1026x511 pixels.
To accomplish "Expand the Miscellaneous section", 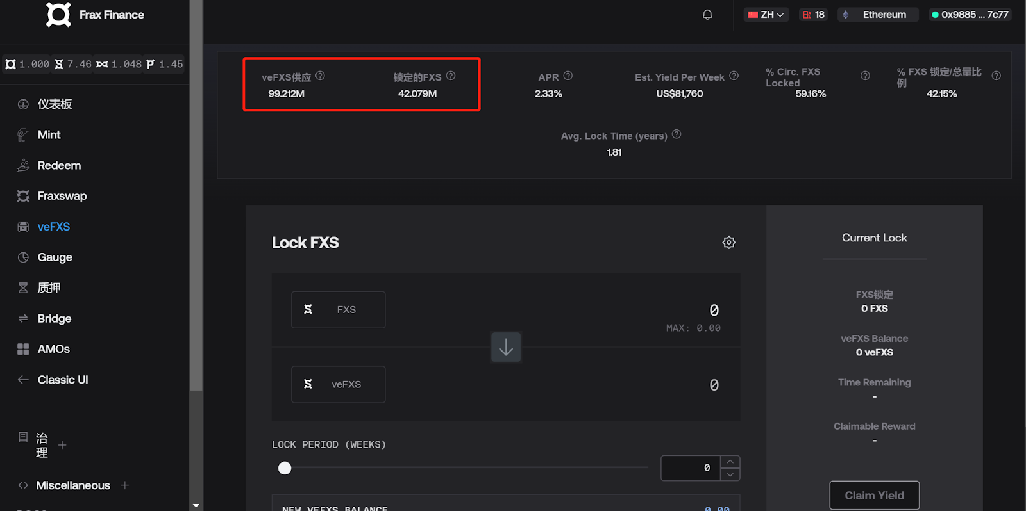I will (125, 485).
